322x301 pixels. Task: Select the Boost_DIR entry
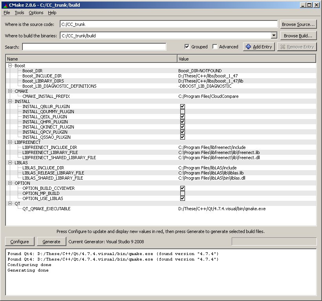33,71
